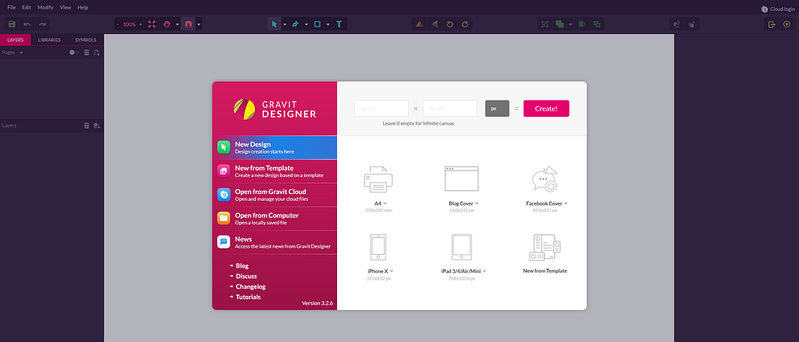Select the Text tool in toolbar

[x=339, y=24]
